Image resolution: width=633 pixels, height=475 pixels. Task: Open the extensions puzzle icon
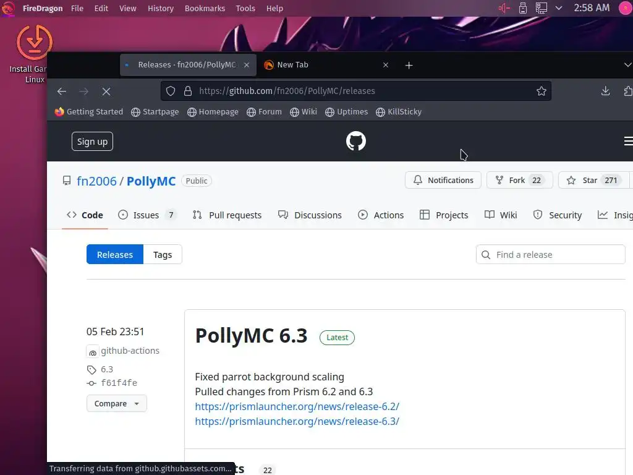point(628,91)
